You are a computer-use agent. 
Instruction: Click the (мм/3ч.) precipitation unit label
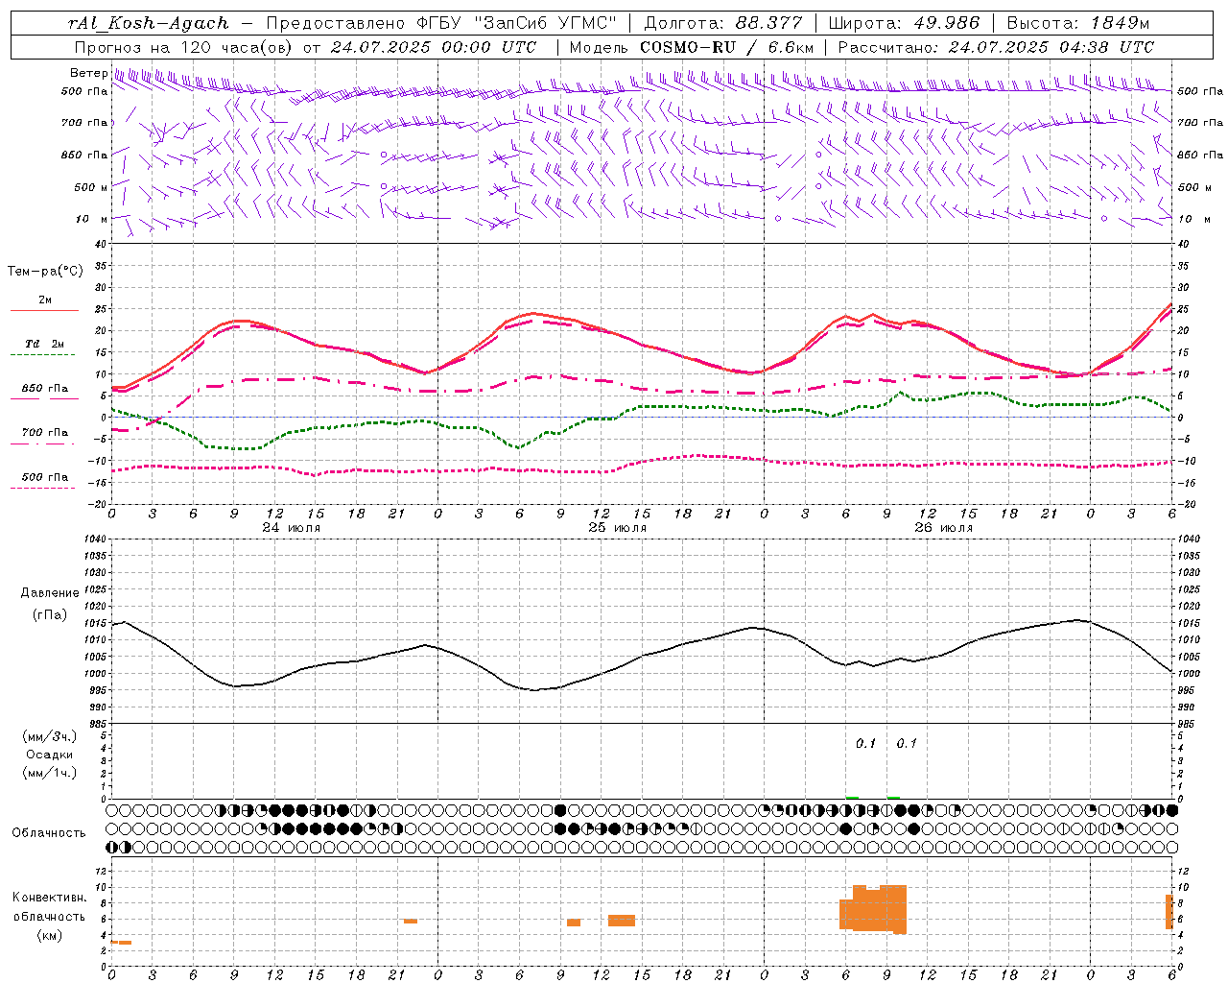[x=50, y=736]
